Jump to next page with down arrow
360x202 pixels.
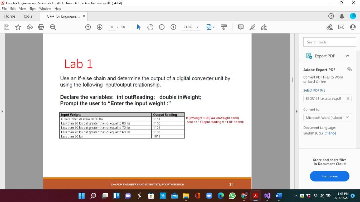pos(100,27)
